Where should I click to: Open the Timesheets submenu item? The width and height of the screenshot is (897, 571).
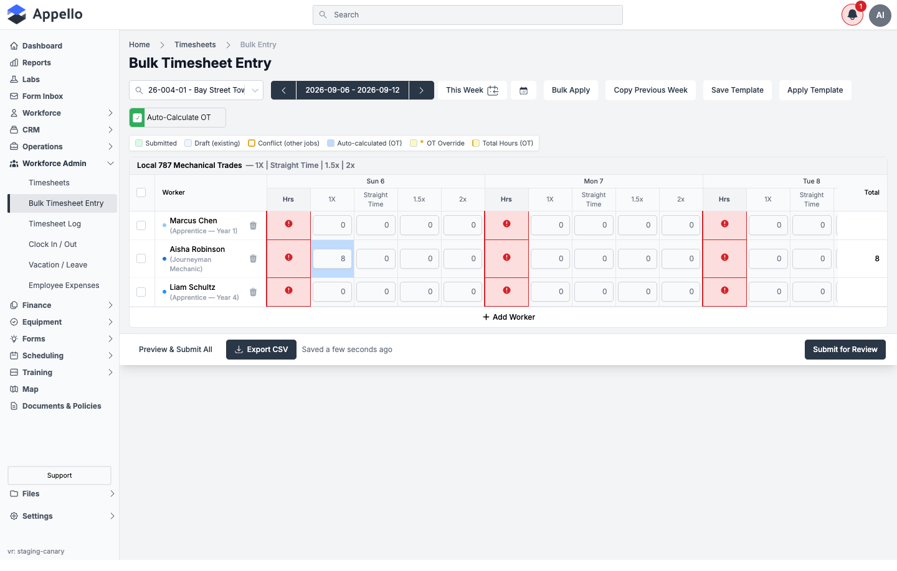49,183
